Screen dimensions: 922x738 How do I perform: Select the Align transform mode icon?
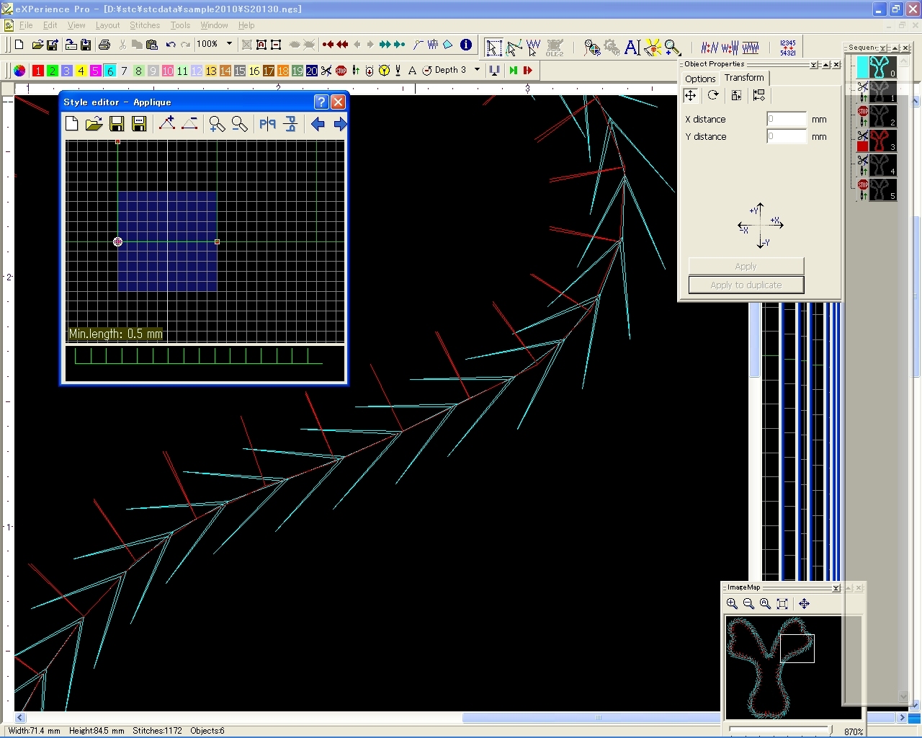(758, 96)
